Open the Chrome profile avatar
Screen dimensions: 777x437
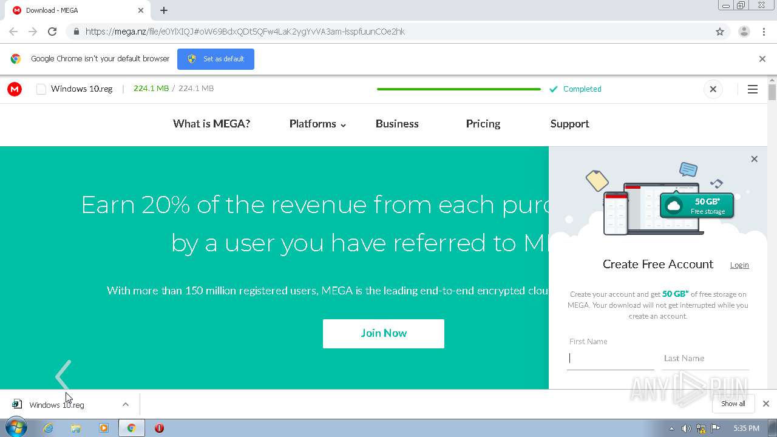744,32
